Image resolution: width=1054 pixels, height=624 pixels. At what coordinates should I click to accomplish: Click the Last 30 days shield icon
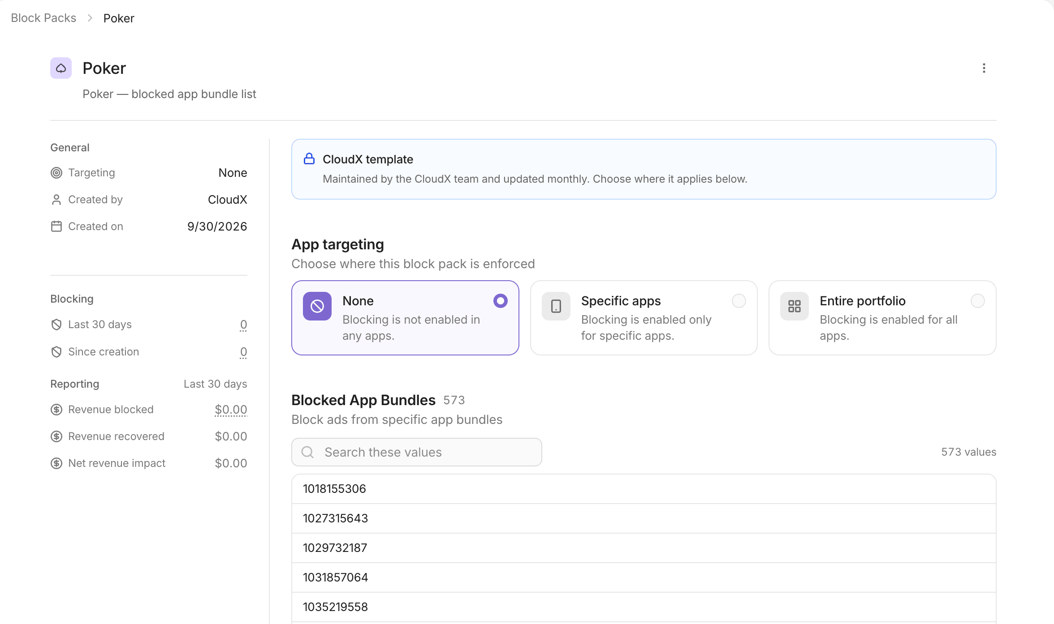pyautogui.click(x=56, y=325)
